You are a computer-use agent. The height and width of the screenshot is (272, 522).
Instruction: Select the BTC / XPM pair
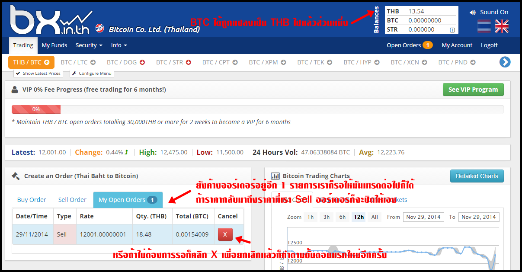tap(267, 62)
